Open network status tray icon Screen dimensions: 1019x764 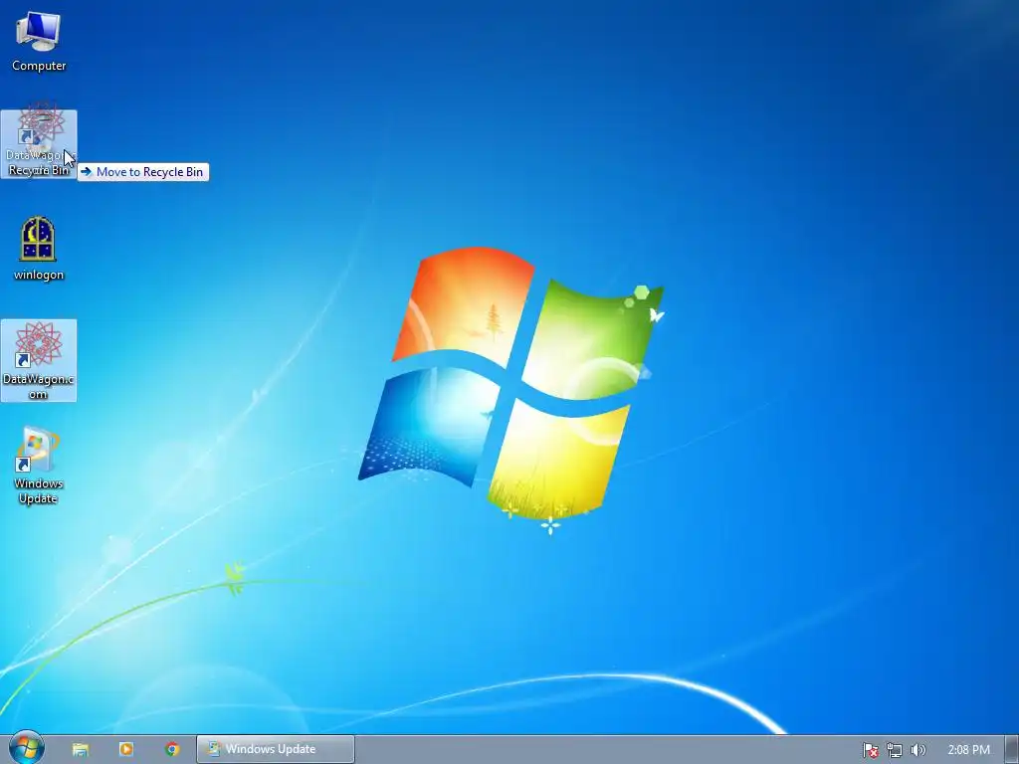point(895,750)
